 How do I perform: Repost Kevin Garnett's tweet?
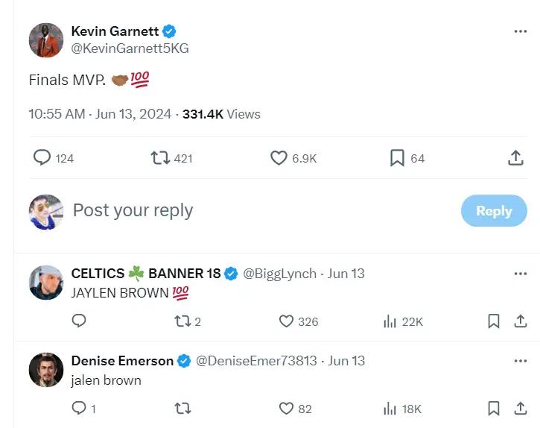(x=159, y=158)
